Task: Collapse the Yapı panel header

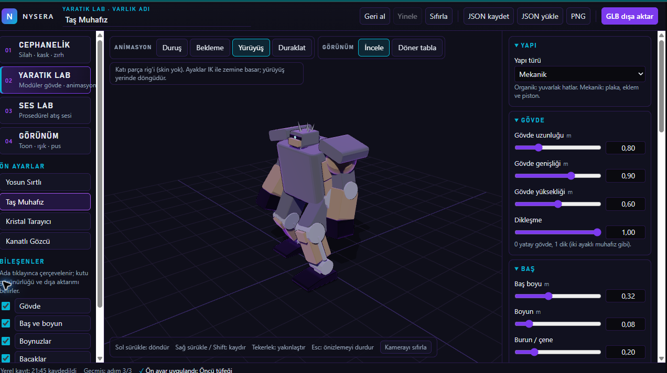Action: pyautogui.click(x=525, y=46)
